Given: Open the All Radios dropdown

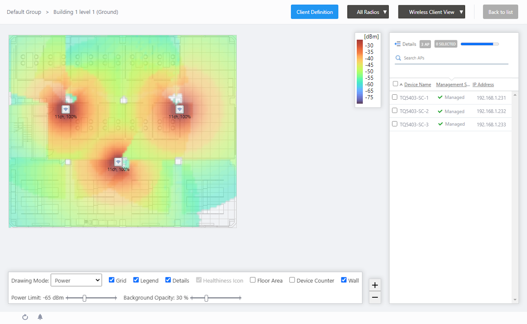Looking at the screenshot, I should tap(368, 12).
